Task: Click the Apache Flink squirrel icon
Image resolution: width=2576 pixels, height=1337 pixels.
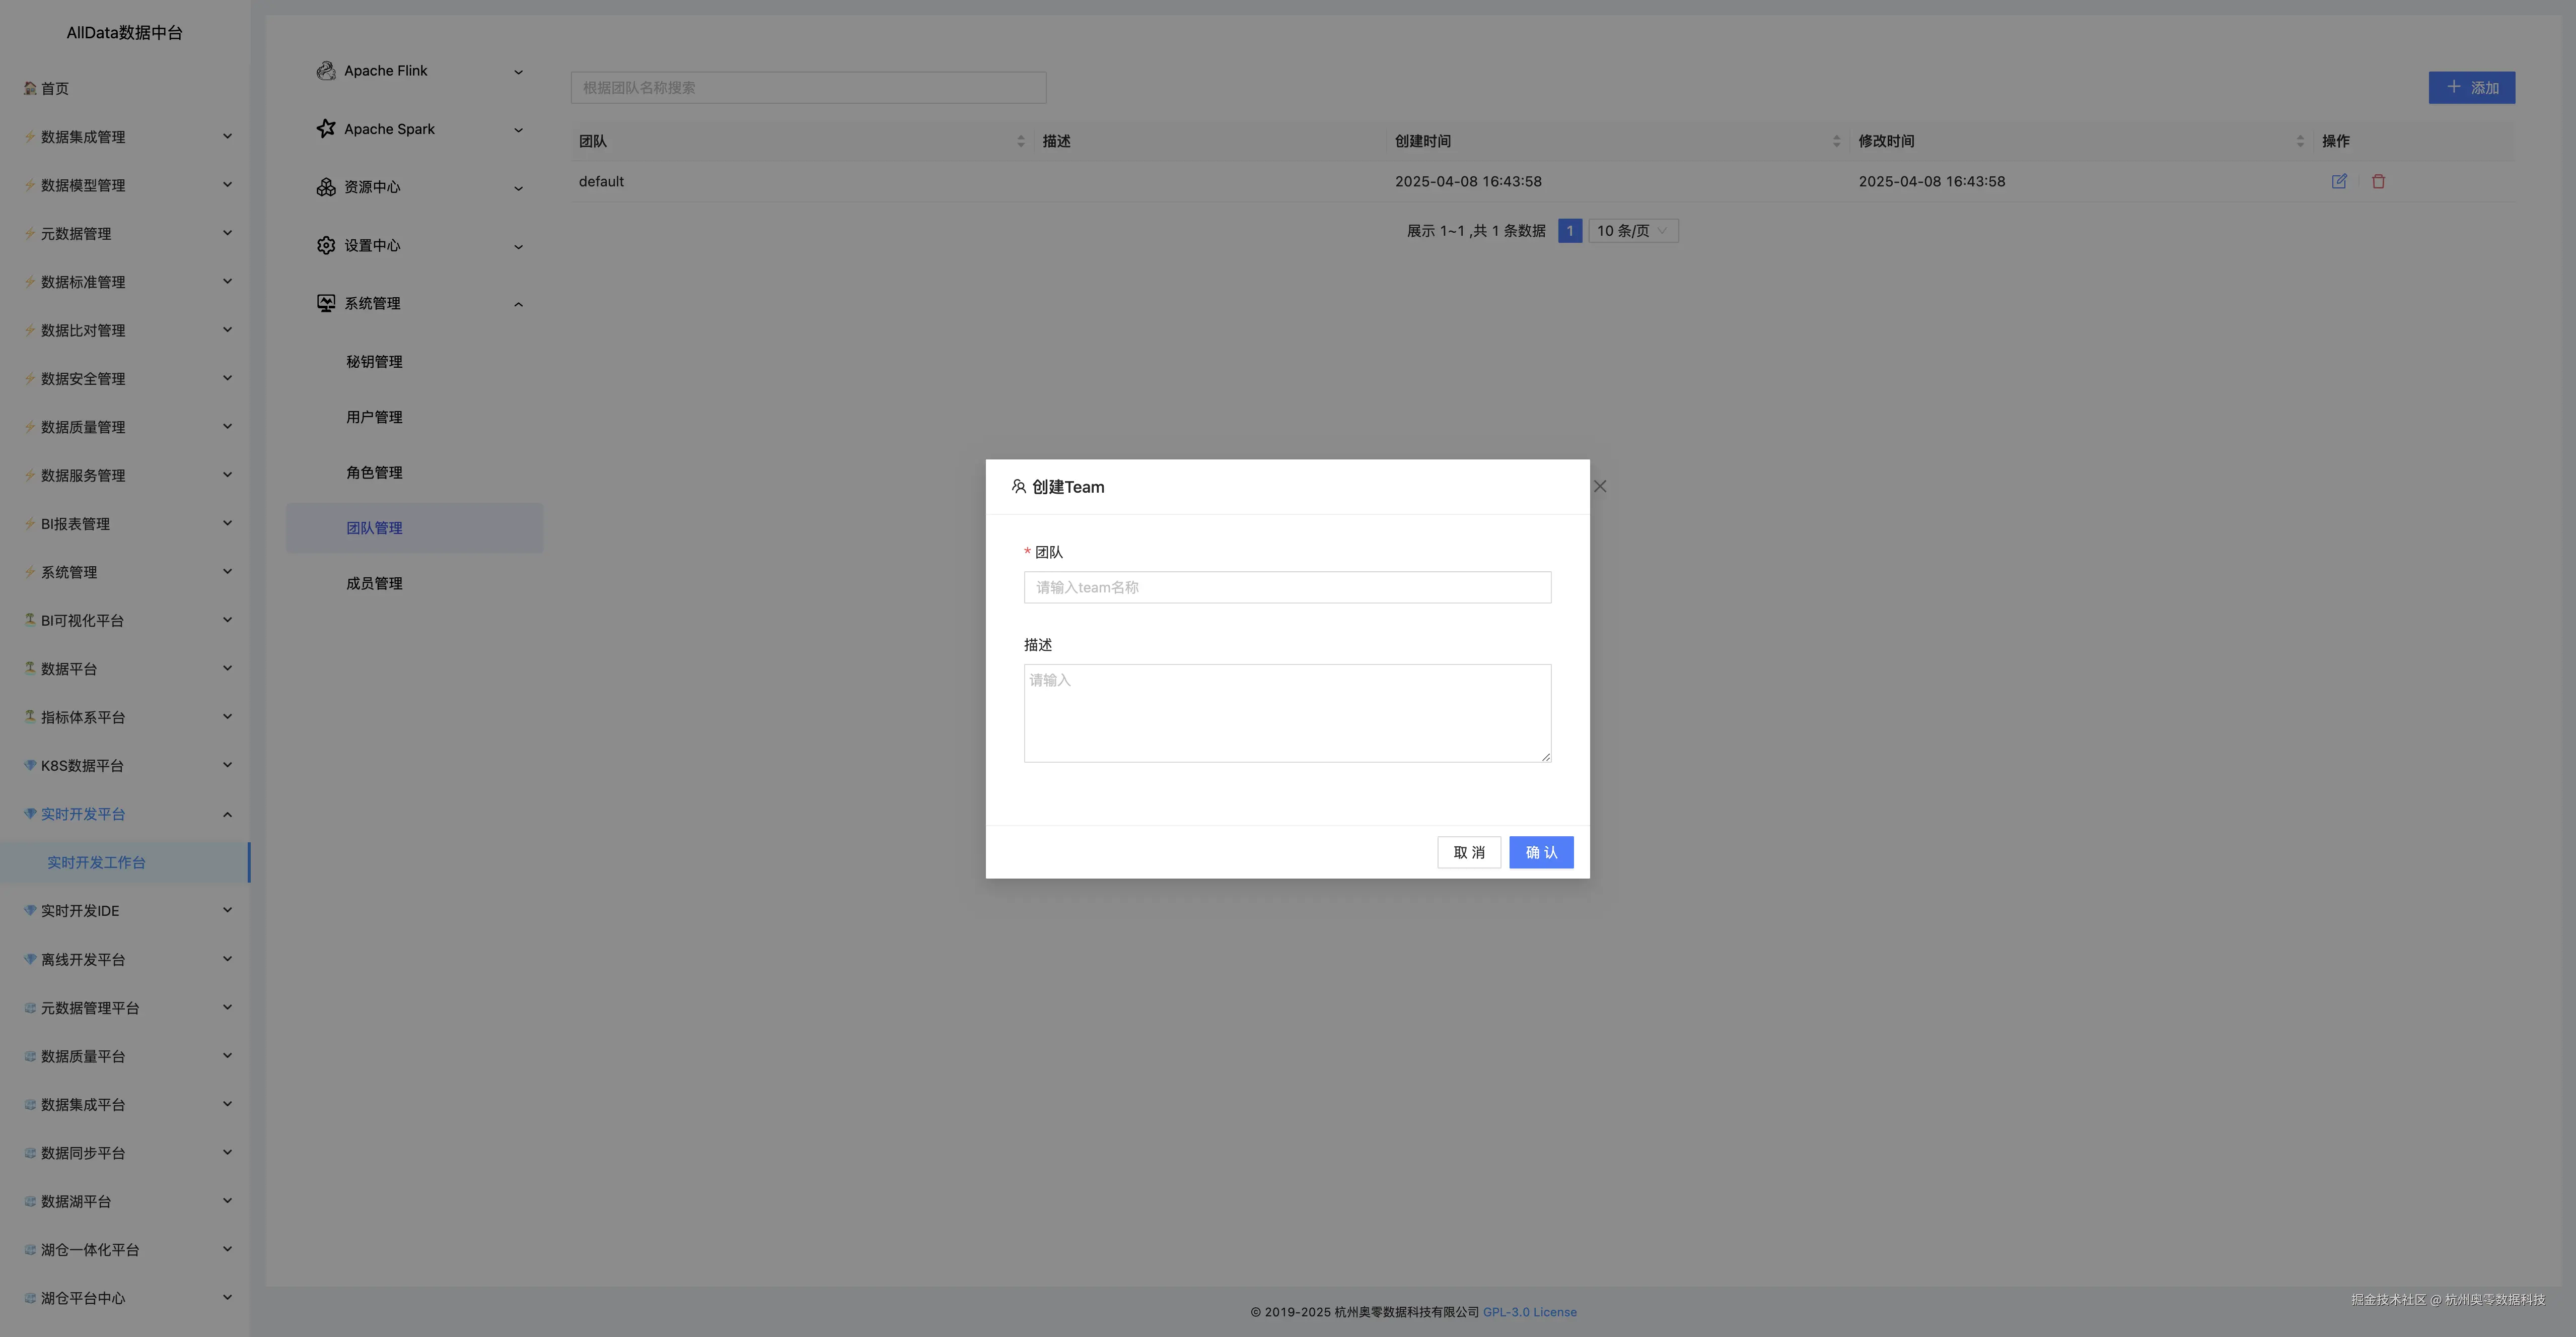Action: (326, 71)
